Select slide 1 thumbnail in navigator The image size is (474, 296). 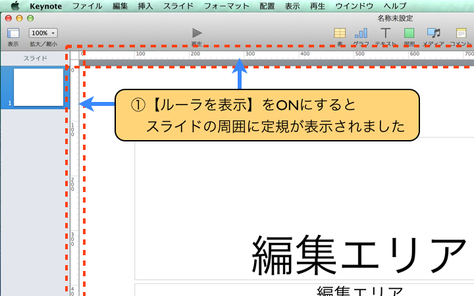[38, 87]
